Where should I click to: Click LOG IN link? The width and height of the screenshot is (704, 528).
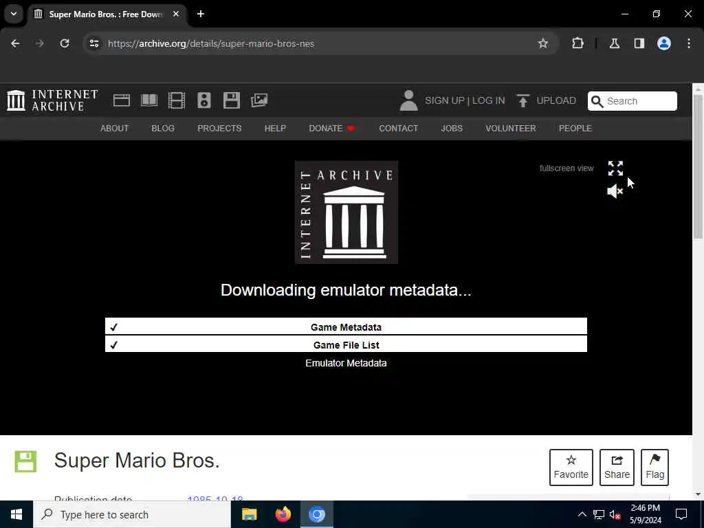tap(489, 100)
